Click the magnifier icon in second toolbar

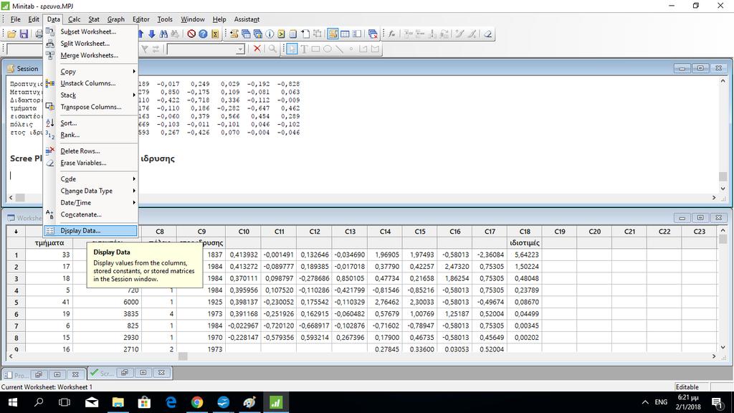(272, 49)
